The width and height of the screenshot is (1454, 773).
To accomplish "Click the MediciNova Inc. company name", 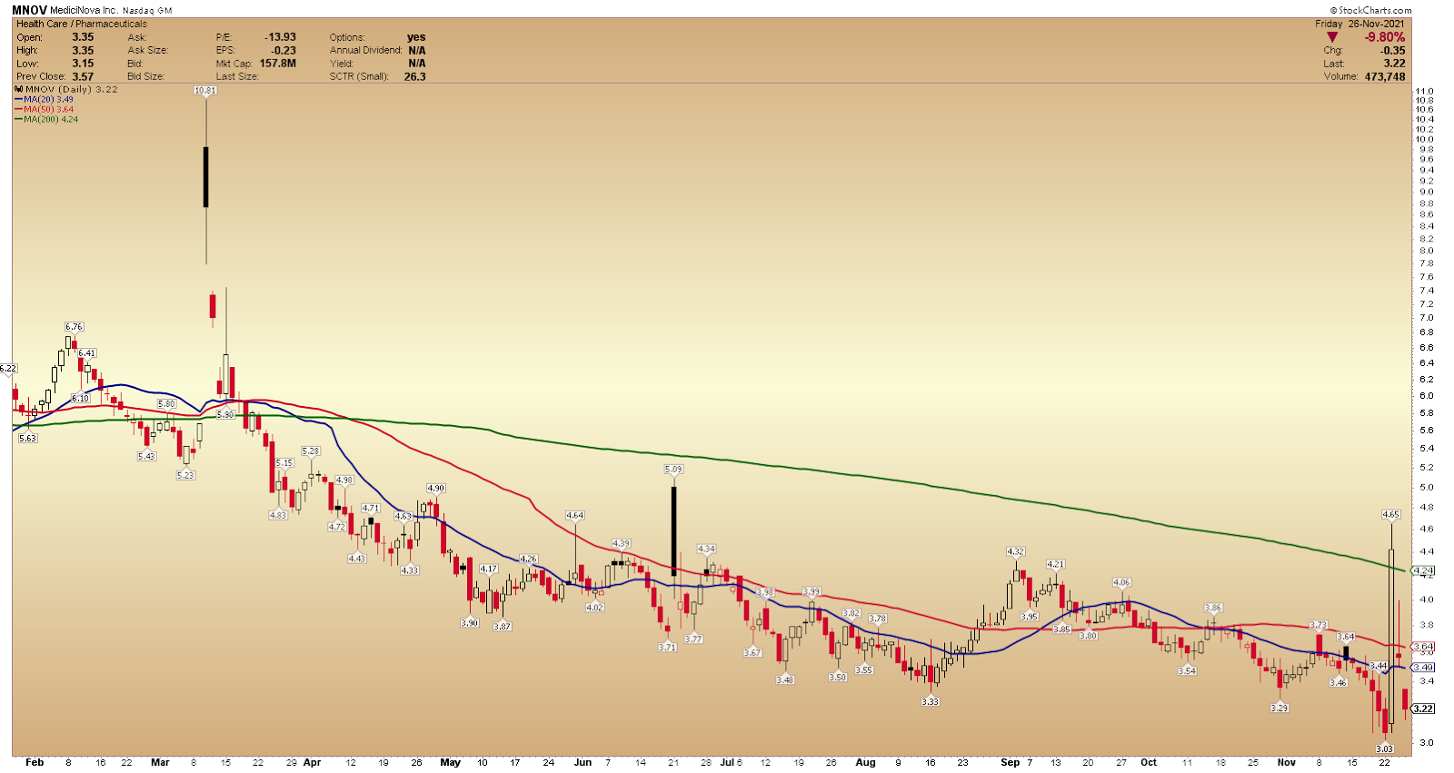I will (x=84, y=10).
